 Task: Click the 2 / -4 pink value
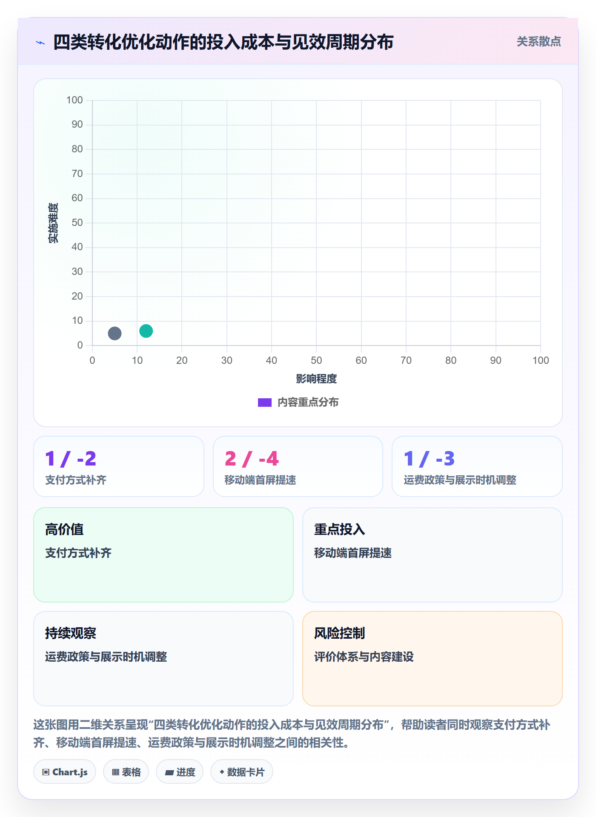[252, 459]
